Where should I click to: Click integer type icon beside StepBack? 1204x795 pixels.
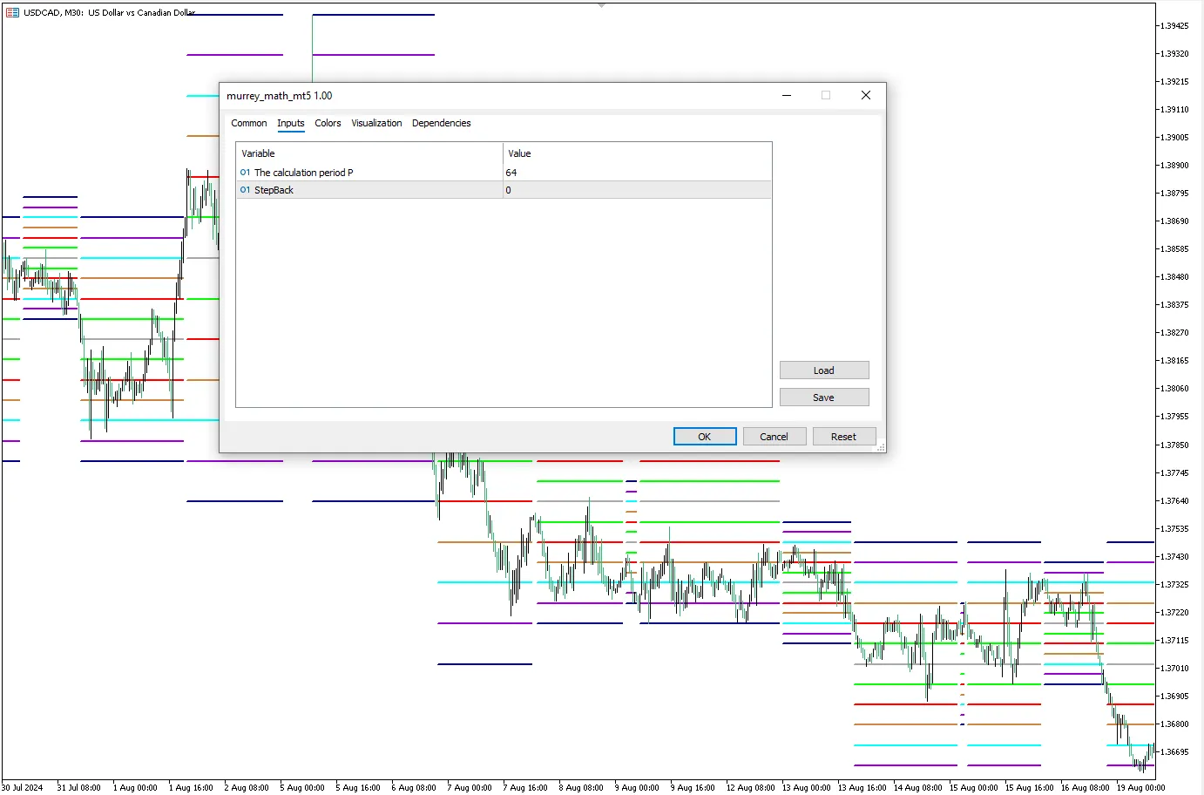click(x=245, y=190)
